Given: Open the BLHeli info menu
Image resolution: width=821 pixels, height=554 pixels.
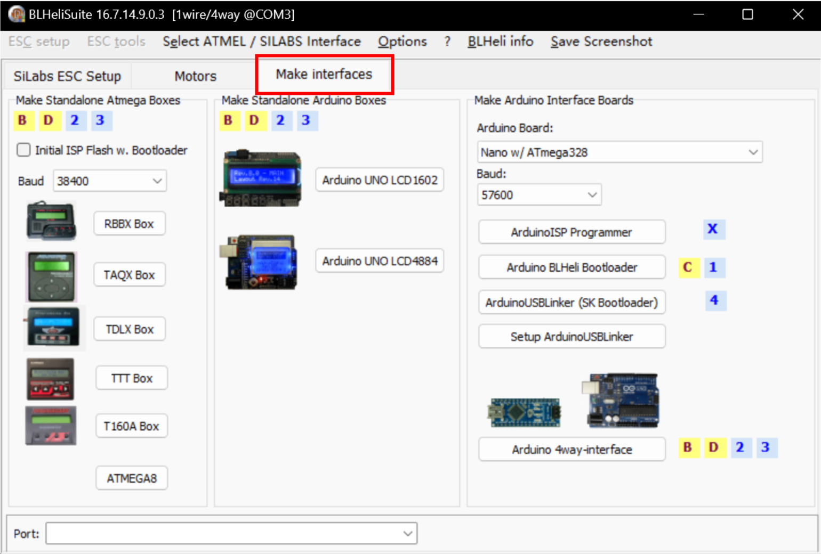Looking at the screenshot, I should coord(501,42).
